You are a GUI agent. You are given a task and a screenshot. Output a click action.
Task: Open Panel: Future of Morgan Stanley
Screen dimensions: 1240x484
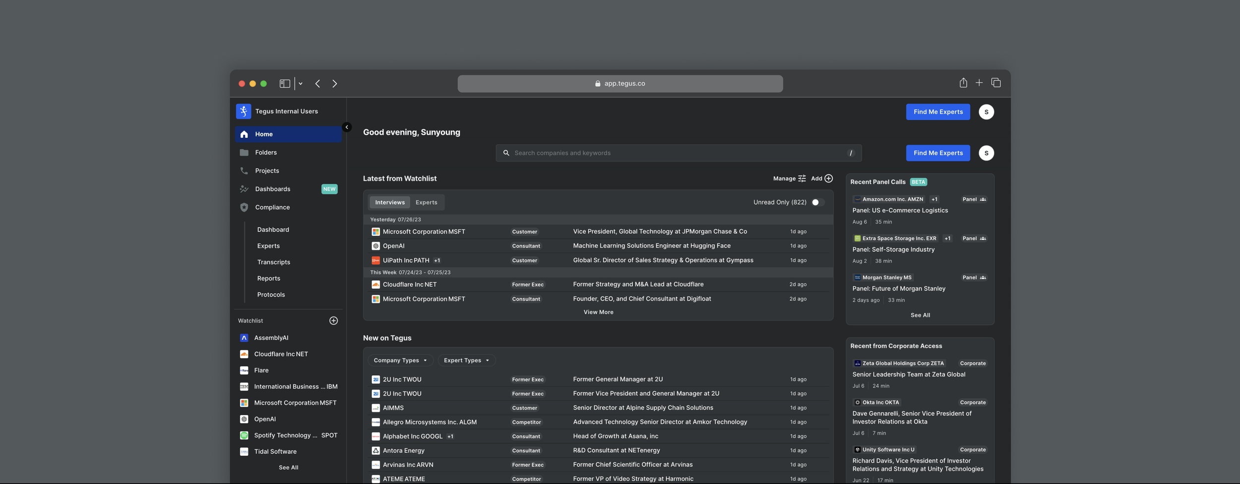(x=899, y=289)
